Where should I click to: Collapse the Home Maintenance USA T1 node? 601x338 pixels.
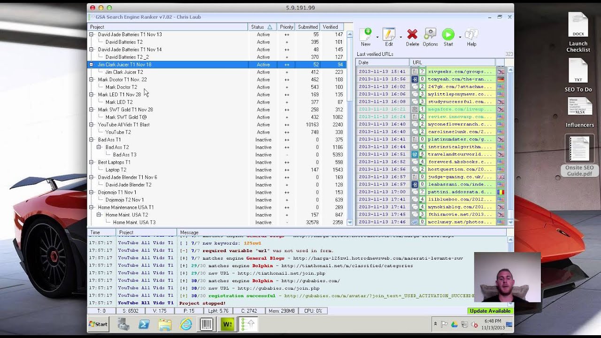tap(91, 207)
